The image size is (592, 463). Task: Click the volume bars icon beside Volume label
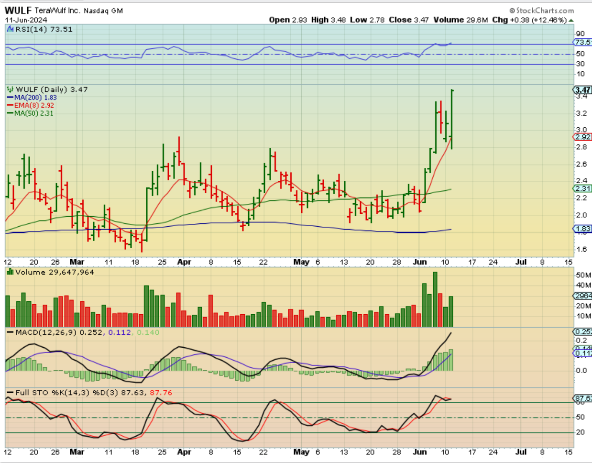coord(10,272)
